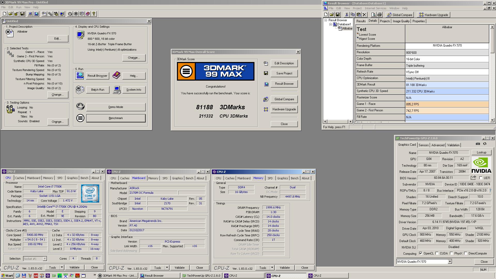Collapse Result Browser root tree node
This screenshot has height=279, width=496.
(x=326, y=20)
